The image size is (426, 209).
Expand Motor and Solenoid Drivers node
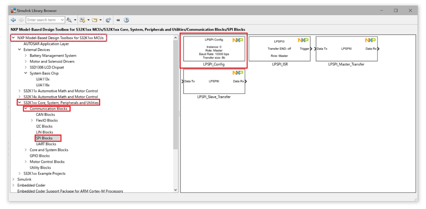click(x=25, y=61)
